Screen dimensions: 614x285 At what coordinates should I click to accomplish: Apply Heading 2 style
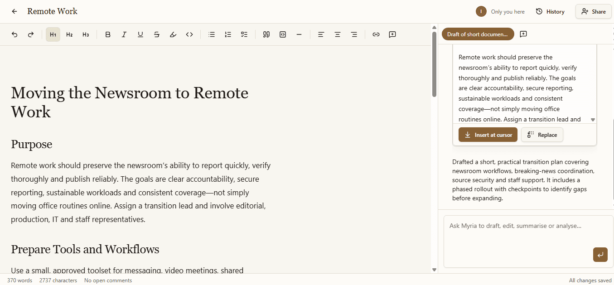click(x=69, y=34)
